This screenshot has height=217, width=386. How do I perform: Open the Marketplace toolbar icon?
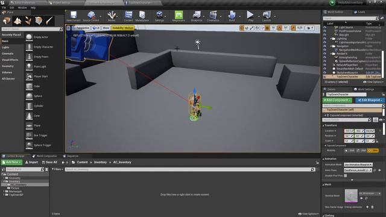coord(142,15)
